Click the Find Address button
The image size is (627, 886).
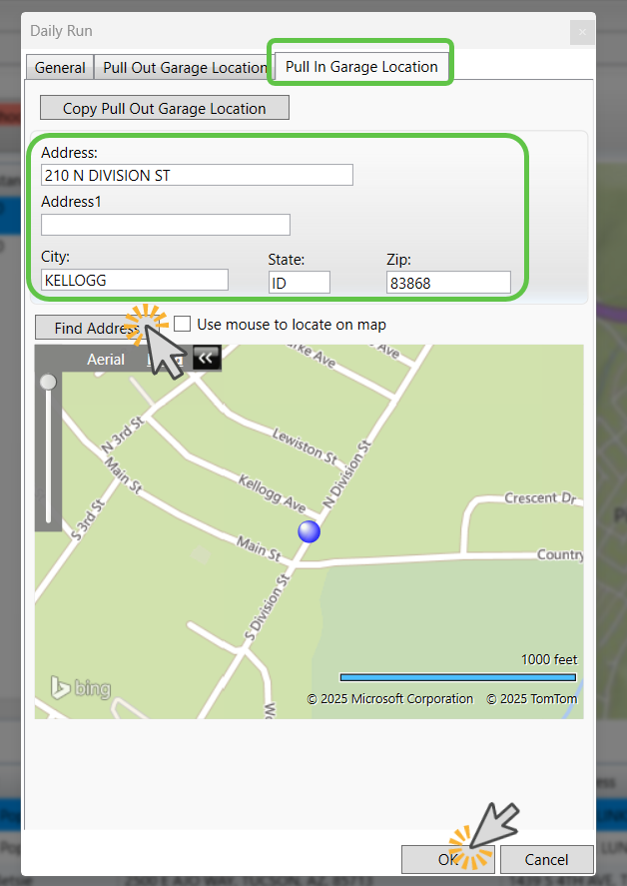point(88,328)
